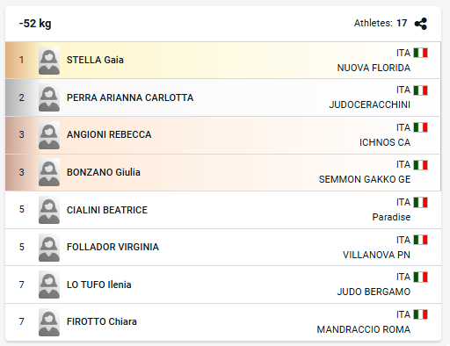
Task: Open CIALINI BEATRICE's profile avatar
Action: pyautogui.click(x=49, y=210)
